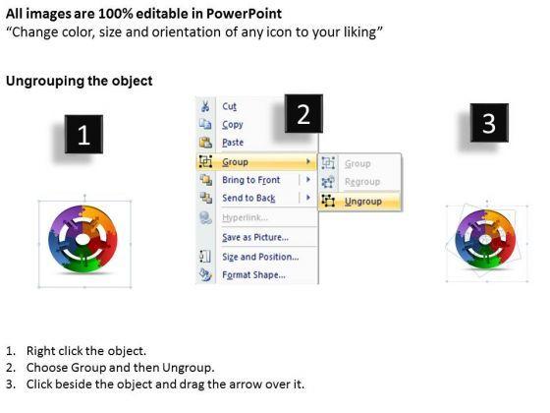Expand the Send to Back submenu arrow
This screenshot has height=413, width=550.
(x=308, y=198)
